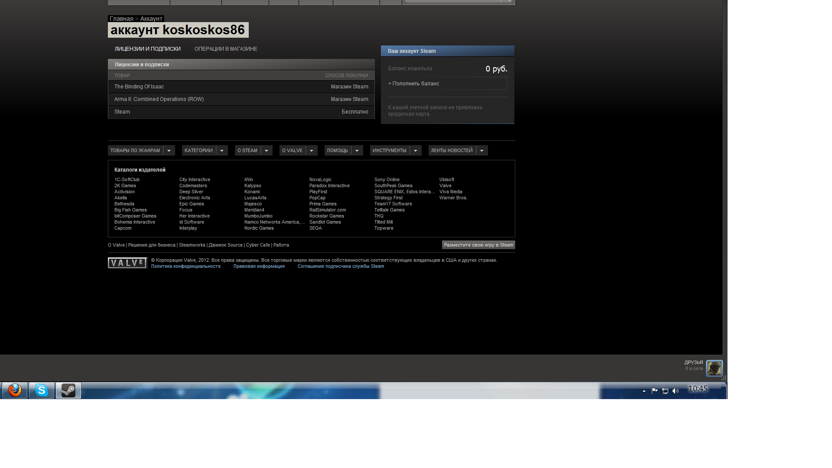832x468 pixels.
Task: Switch to Лицензии и подписки tab
Action: pos(148,49)
